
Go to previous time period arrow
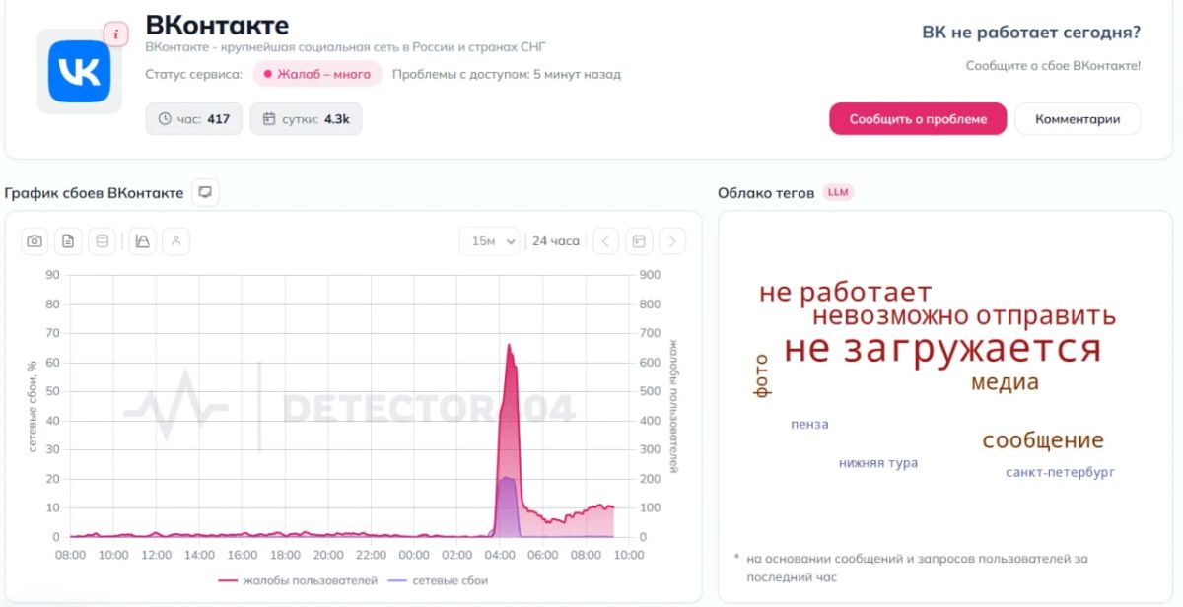click(606, 241)
